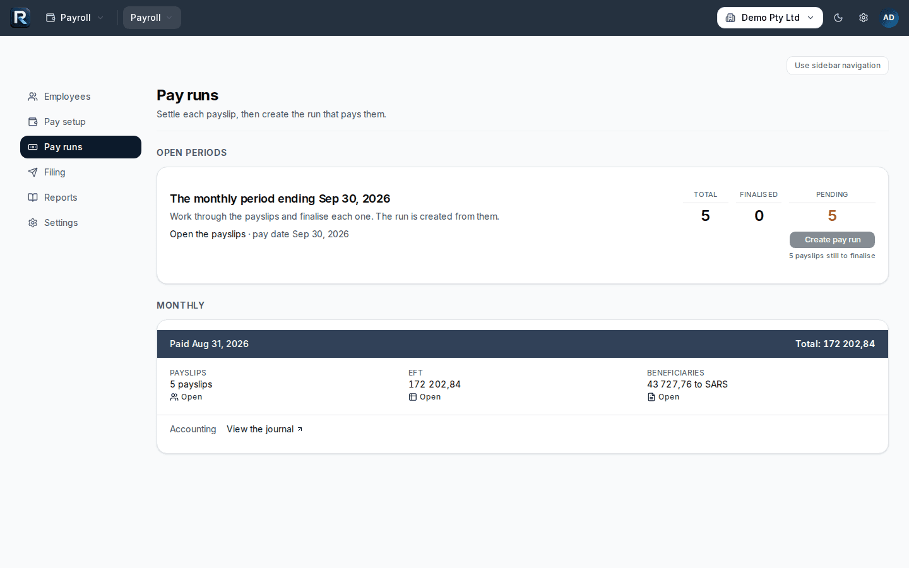Click the '5 payslips still to finalise' note
909x568 pixels.
[x=832, y=256]
